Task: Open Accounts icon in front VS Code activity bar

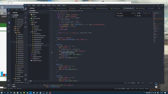Action: pyautogui.click(x=26, y=75)
